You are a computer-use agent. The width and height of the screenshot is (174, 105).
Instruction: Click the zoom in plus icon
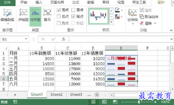pos(155,102)
